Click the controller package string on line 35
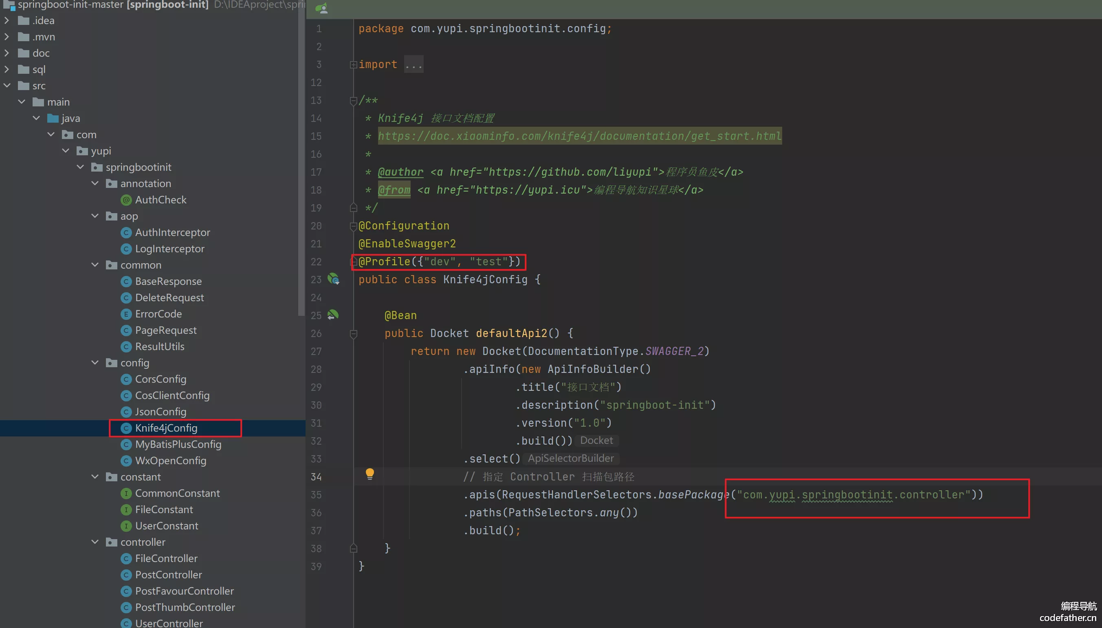The height and width of the screenshot is (628, 1102). pyautogui.click(x=853, y=495)
